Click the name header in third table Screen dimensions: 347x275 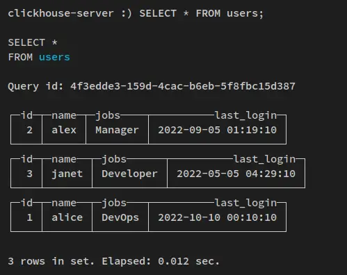coord(64,203)
